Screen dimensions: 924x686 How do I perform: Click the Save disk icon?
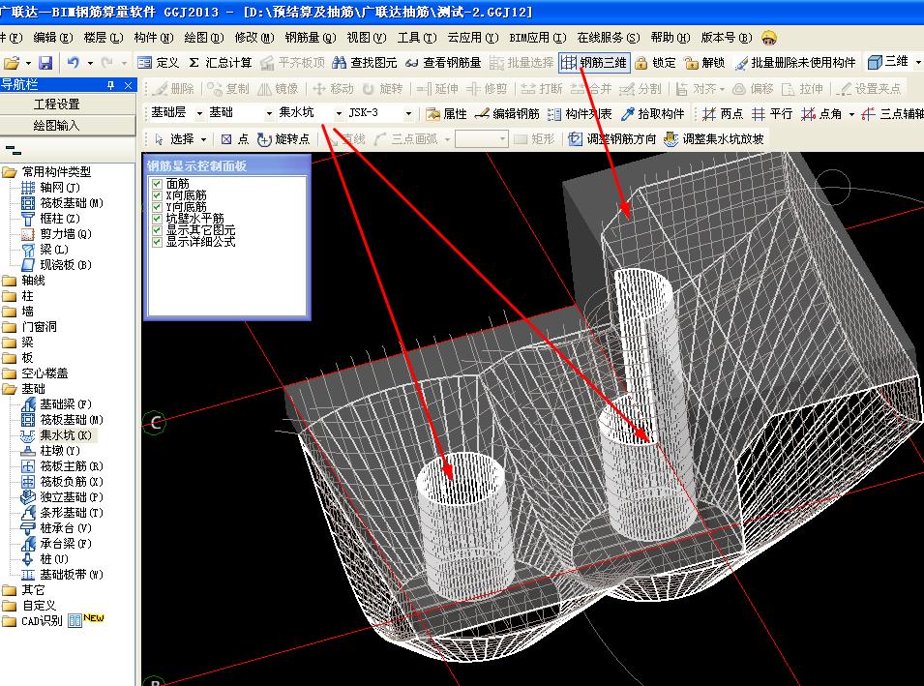(x=45, y=63)
